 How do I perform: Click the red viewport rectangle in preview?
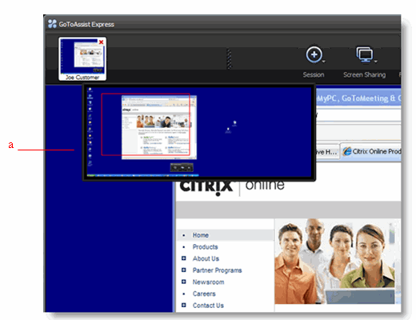(146, 124)
